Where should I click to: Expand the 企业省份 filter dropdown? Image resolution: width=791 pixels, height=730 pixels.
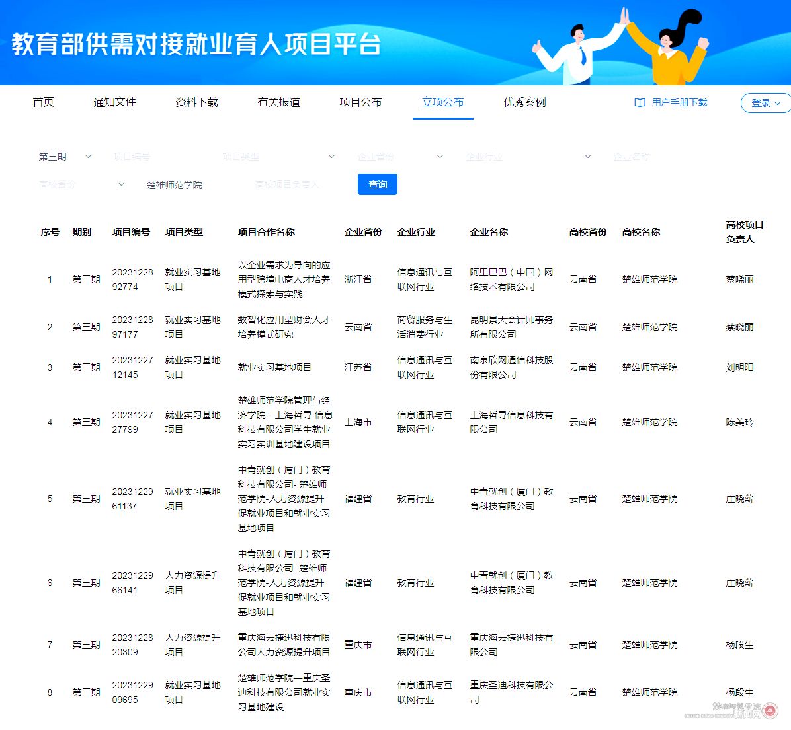coord(399,157)
